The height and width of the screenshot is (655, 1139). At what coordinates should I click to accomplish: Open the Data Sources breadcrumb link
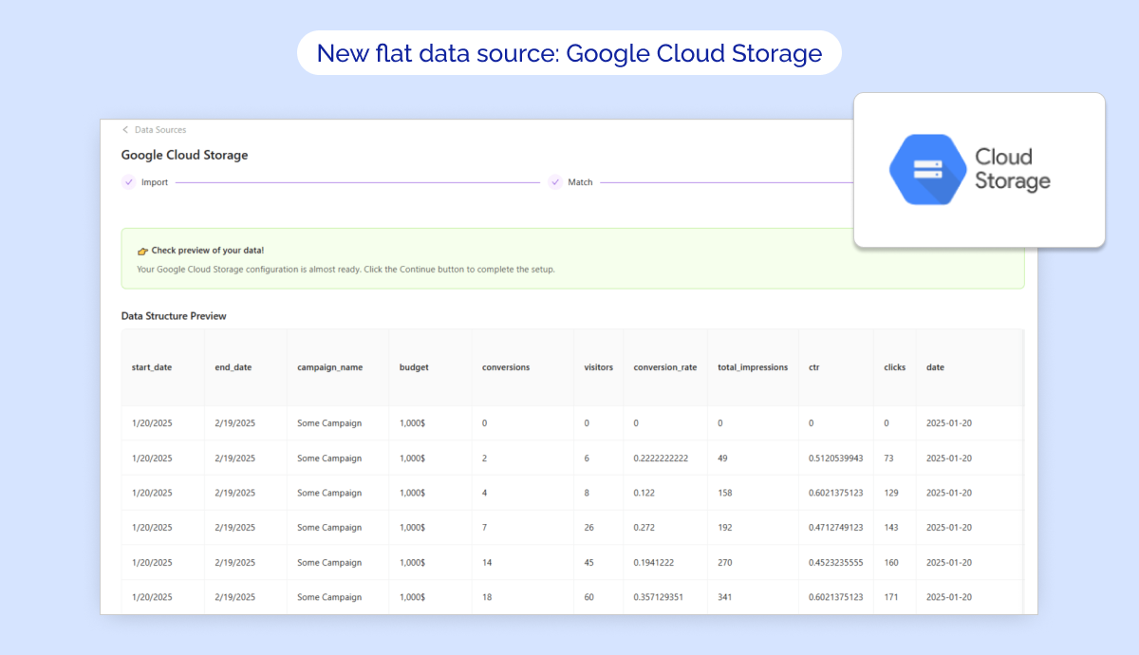160,130
